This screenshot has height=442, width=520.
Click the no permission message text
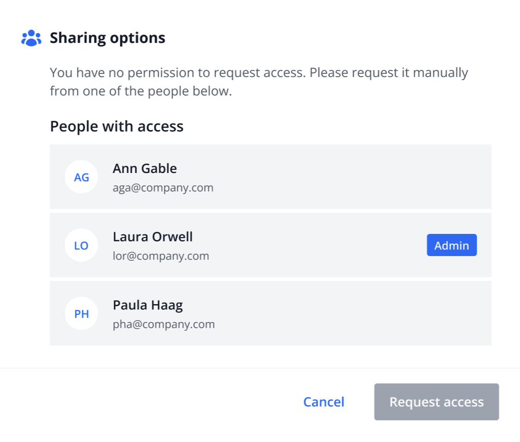click(x=258, y=82)
